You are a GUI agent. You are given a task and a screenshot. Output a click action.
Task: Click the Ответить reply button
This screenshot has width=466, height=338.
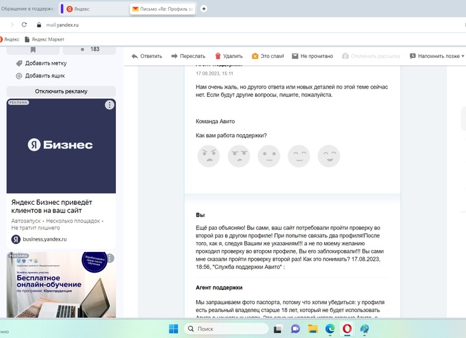[146, 56]
